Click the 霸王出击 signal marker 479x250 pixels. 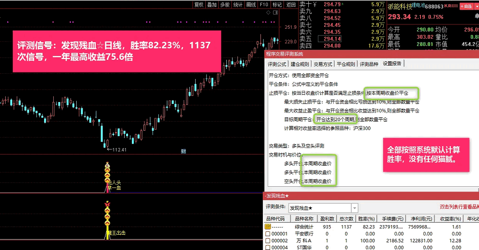click(117, 233)
